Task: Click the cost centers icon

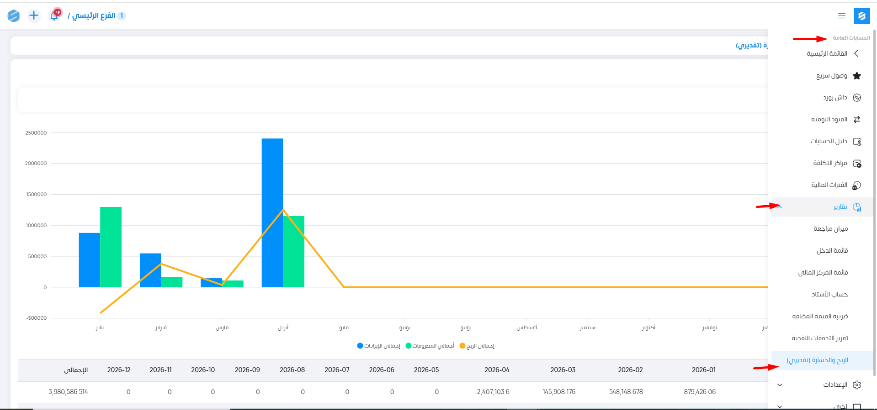Action: point(857,163)
